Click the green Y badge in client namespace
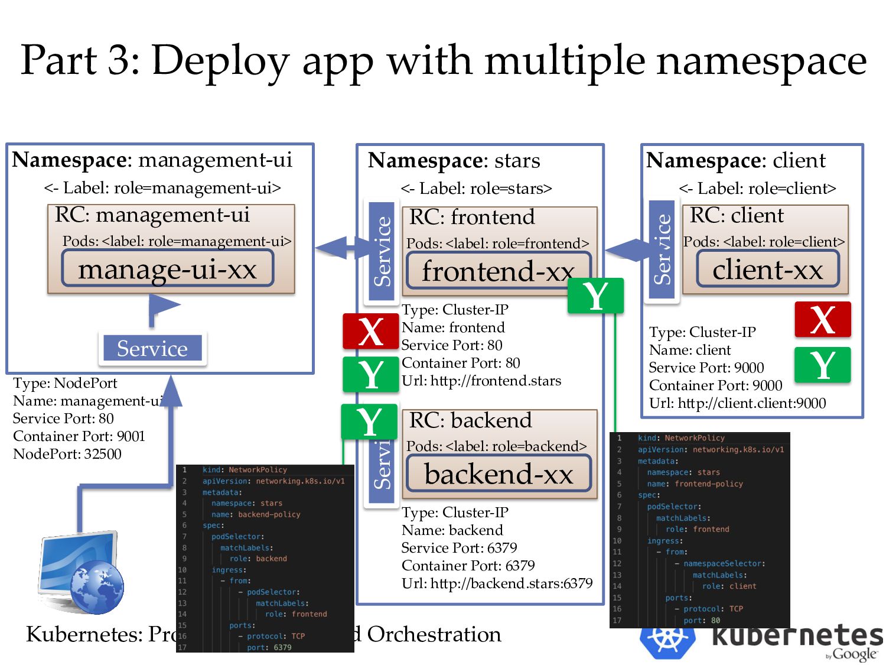Image resolution: width=886 pixels, height=665 pixels. coord(823,365)
